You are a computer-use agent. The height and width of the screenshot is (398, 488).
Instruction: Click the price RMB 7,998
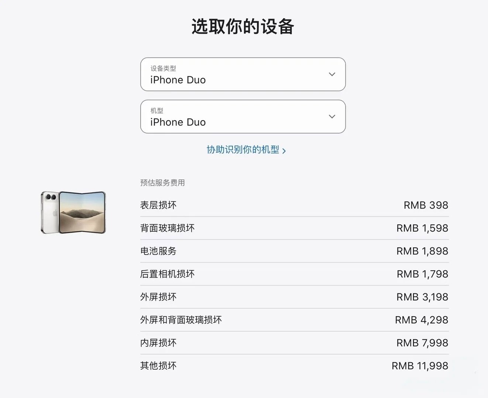422,343
